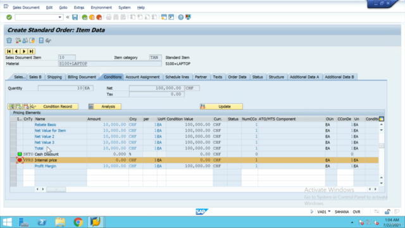Click the table column settings icon
This screenshot has width=405, height=228.
(x=382, y=119)
